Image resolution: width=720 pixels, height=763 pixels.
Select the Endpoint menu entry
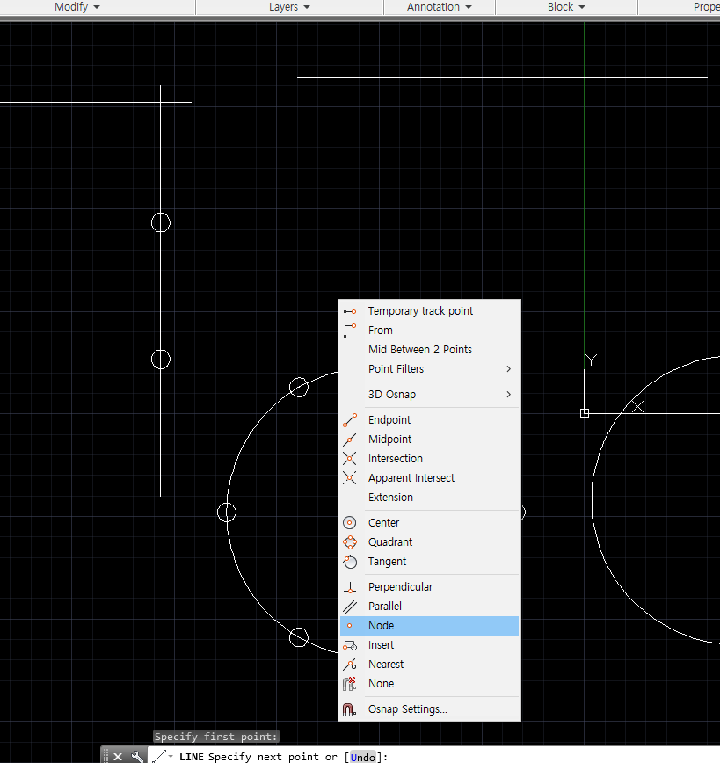pyautogui.click(x=429, y=419)
